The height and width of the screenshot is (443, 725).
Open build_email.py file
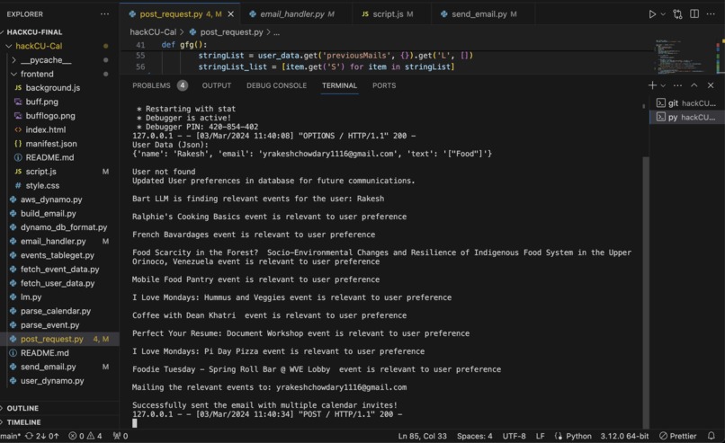point(48,214)
